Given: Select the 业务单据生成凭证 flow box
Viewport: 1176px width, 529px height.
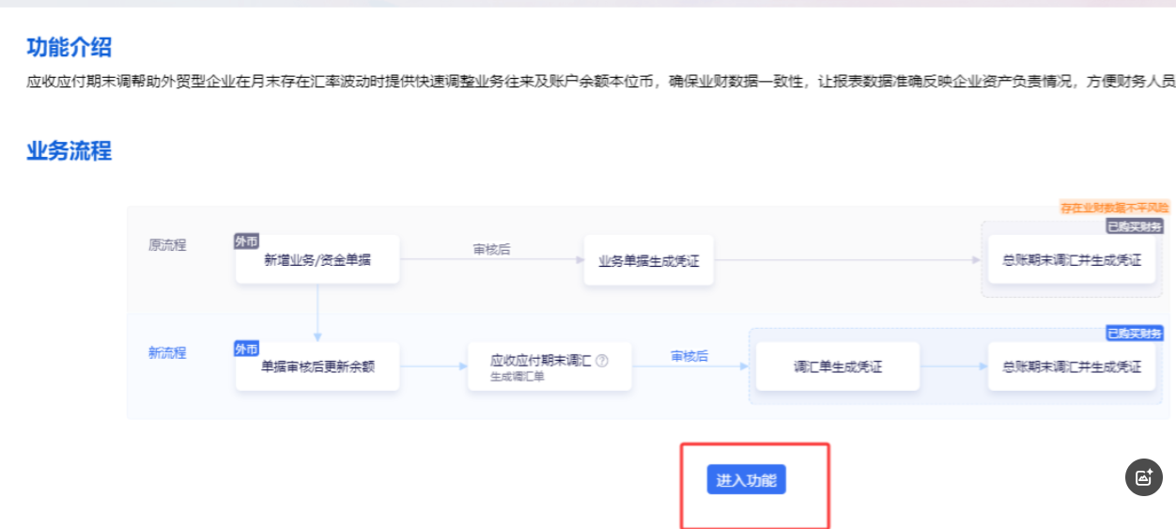Looking at the screenshot, I should coord(649,260).
